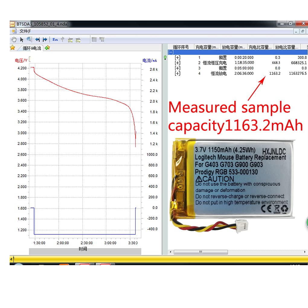Click the yellow star left of chart tab

coord(12,47)
